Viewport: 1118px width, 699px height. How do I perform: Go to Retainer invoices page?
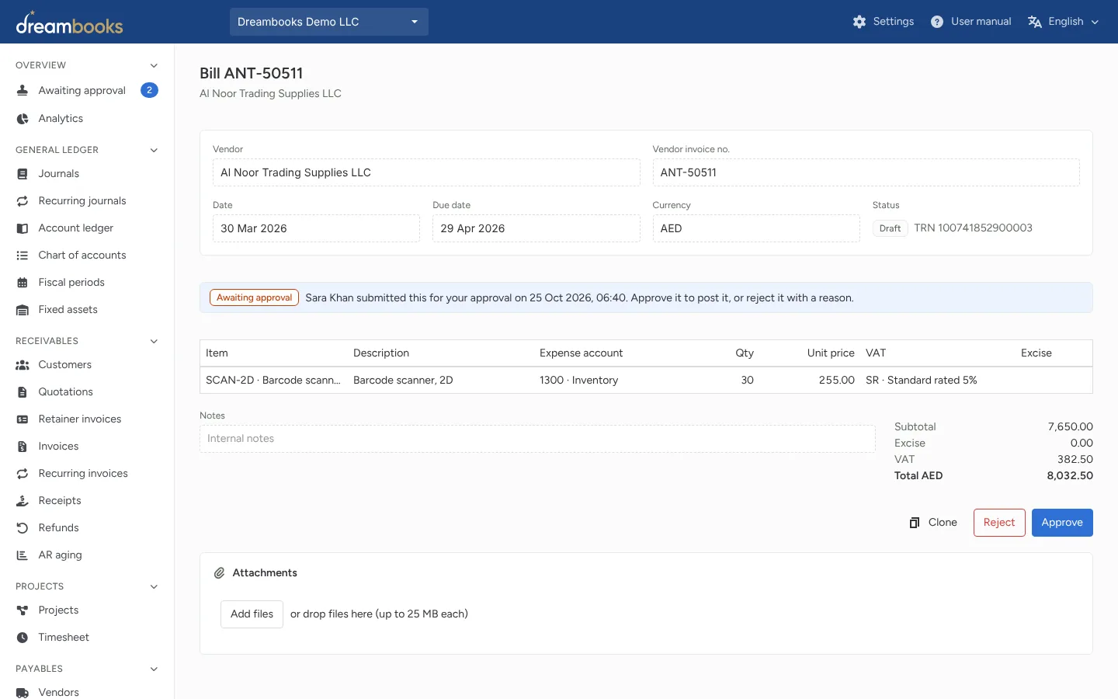pos(87,419)
